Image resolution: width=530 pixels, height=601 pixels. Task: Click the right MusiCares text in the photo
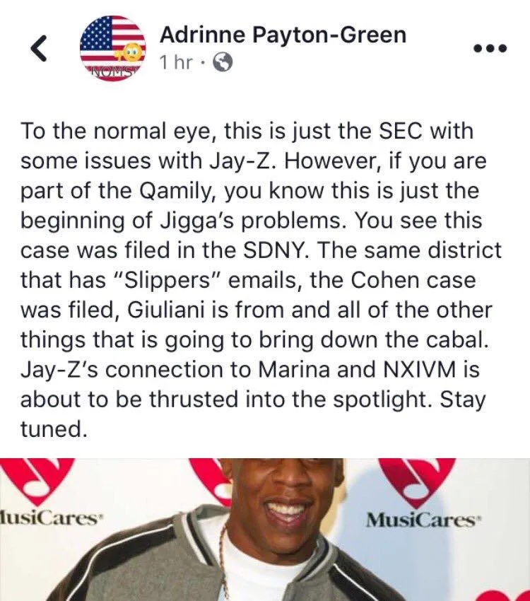click(x=420, y=520)
